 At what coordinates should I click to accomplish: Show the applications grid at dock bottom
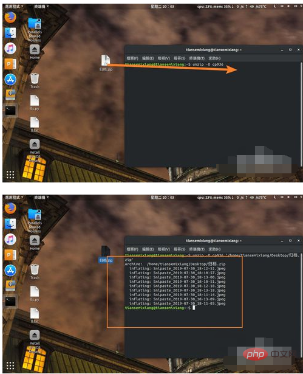[10, 175]
